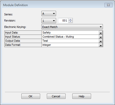
Task: Open the major Revision dropdown
Action: tap(49, 20)
